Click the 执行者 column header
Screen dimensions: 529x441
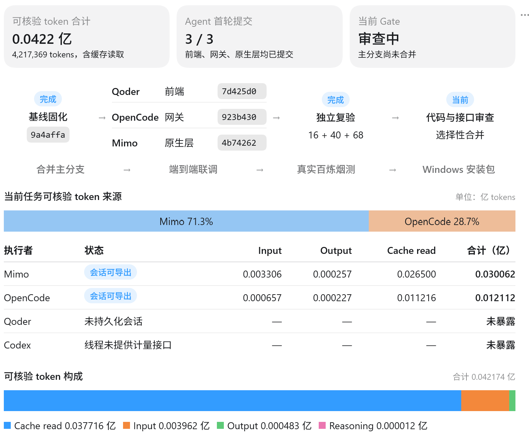pos(18,250)
